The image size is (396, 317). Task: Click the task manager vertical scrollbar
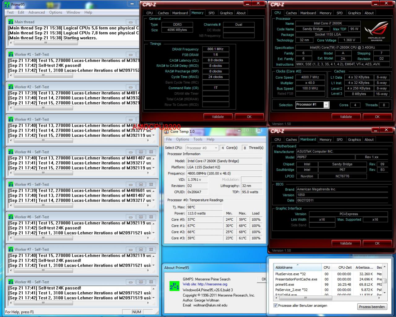point(385,281)
